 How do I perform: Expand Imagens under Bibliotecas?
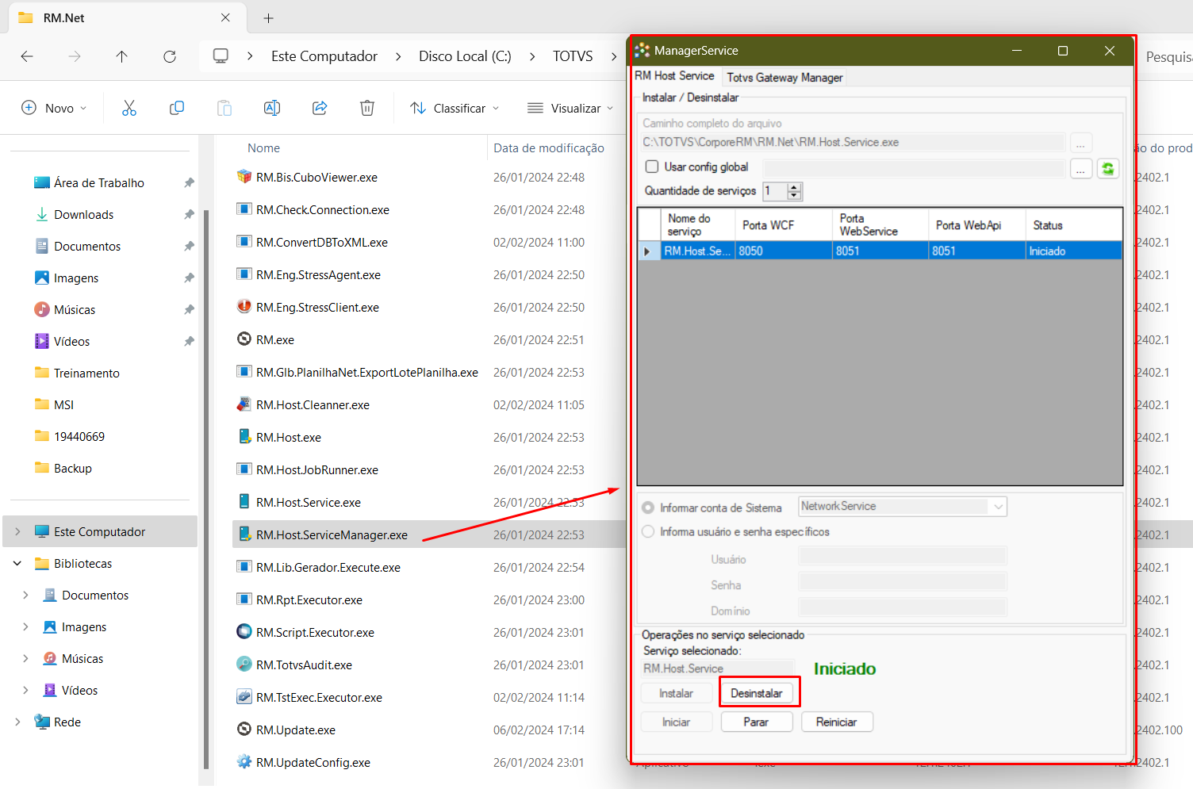pos(25,626)
